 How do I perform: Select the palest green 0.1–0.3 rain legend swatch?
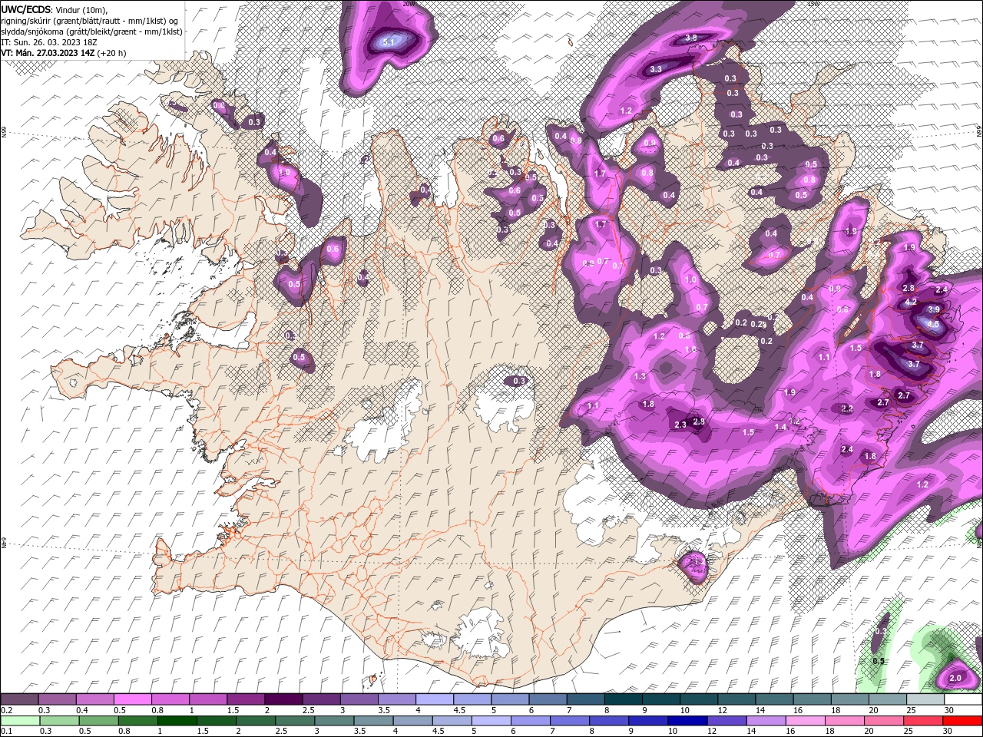coord(20,720)
